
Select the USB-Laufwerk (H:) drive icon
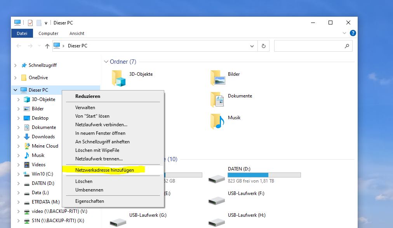[x=217, y=222]
